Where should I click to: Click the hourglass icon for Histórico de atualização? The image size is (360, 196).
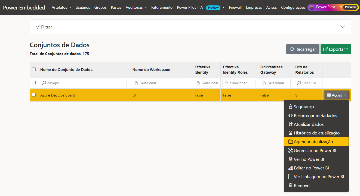tap(290, 133)
